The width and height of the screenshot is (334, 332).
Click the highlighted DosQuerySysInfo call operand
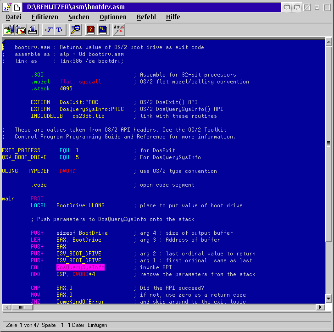(x=81, y=267)
